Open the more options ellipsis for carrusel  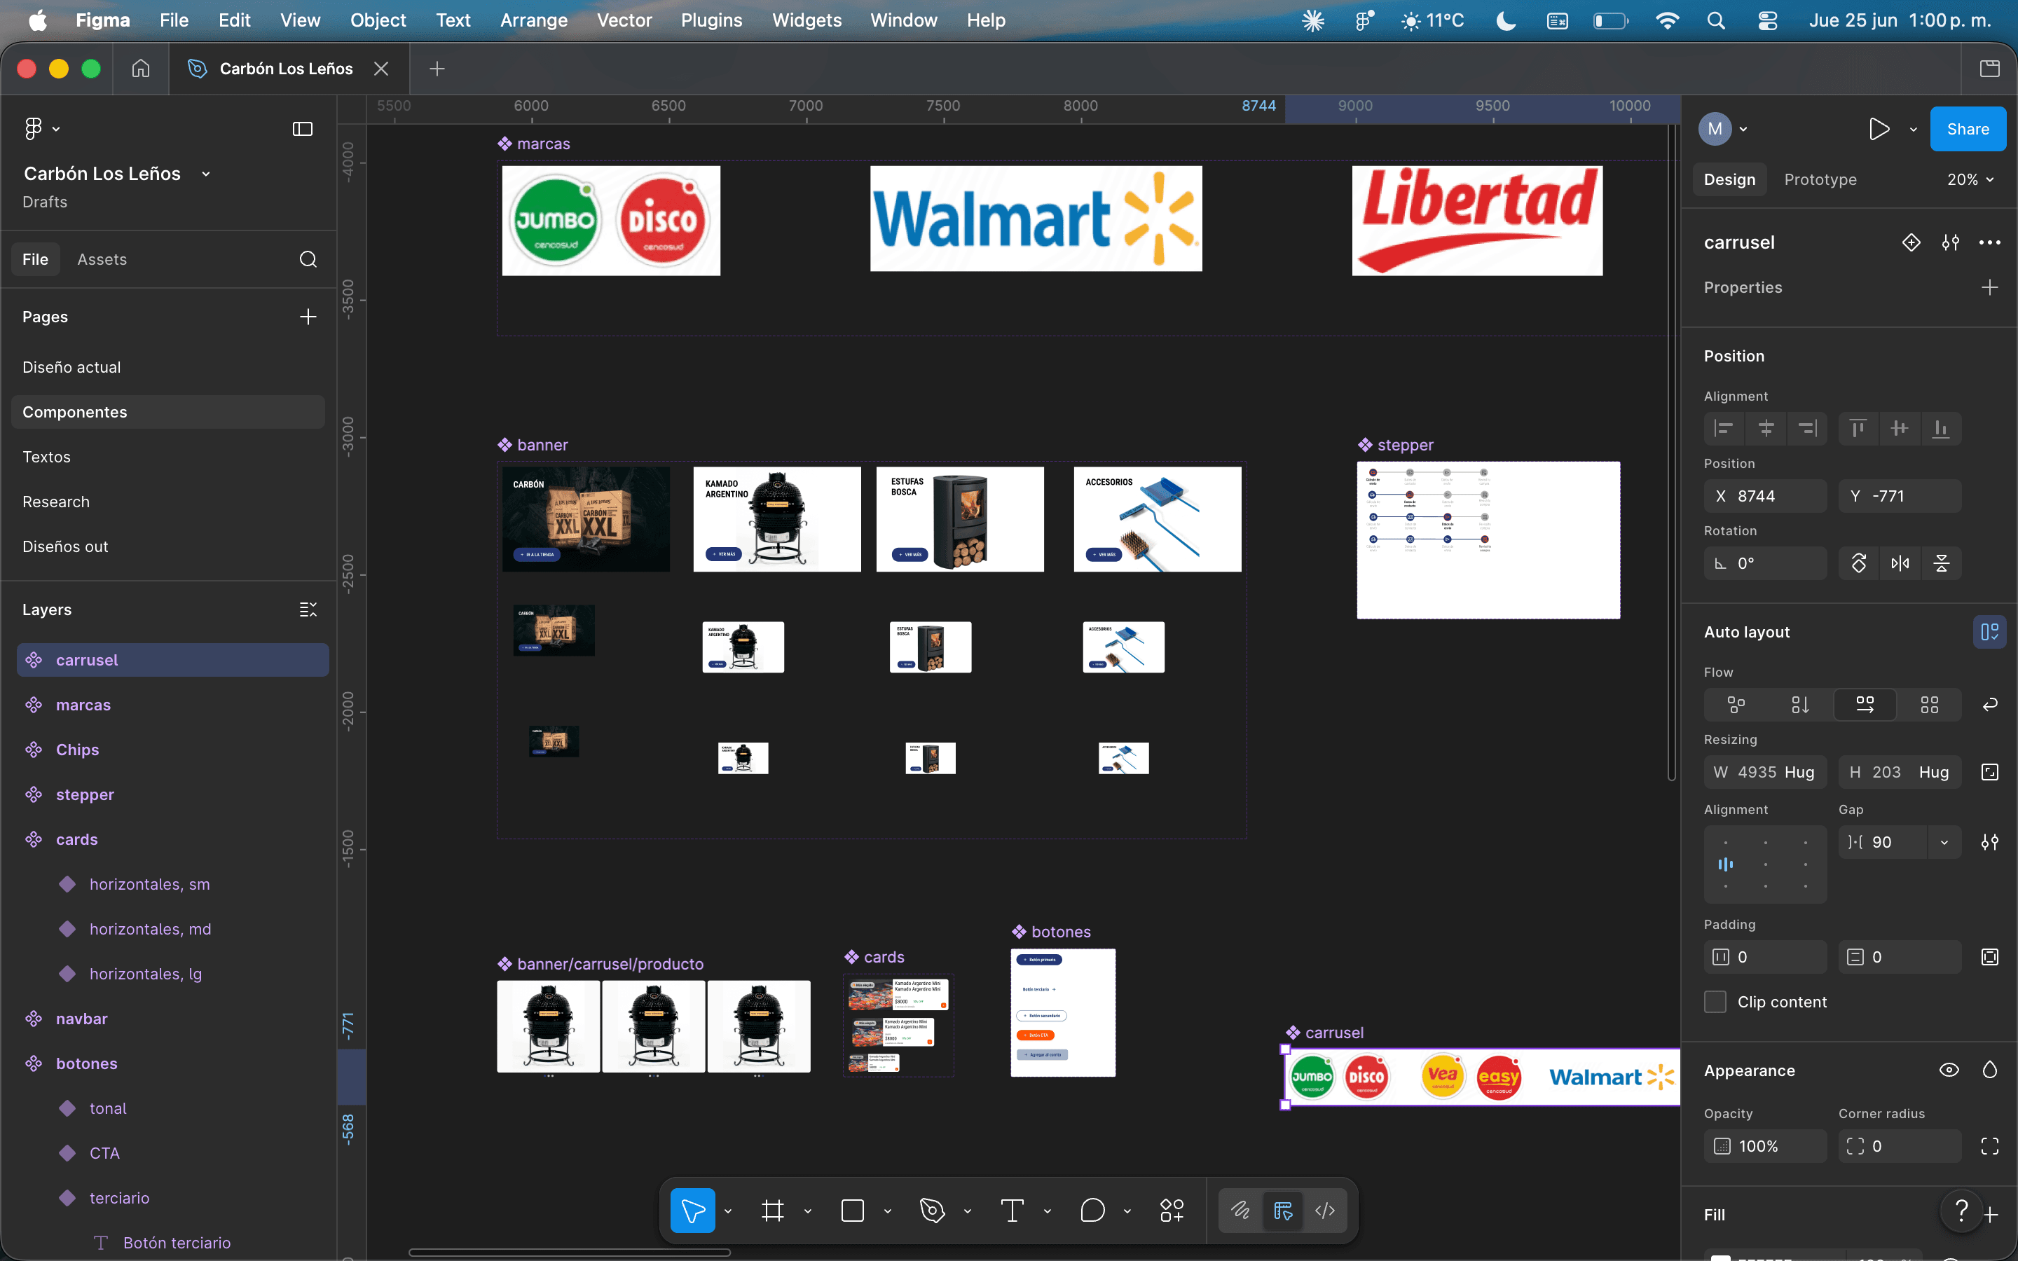(x=1990, y=242)
